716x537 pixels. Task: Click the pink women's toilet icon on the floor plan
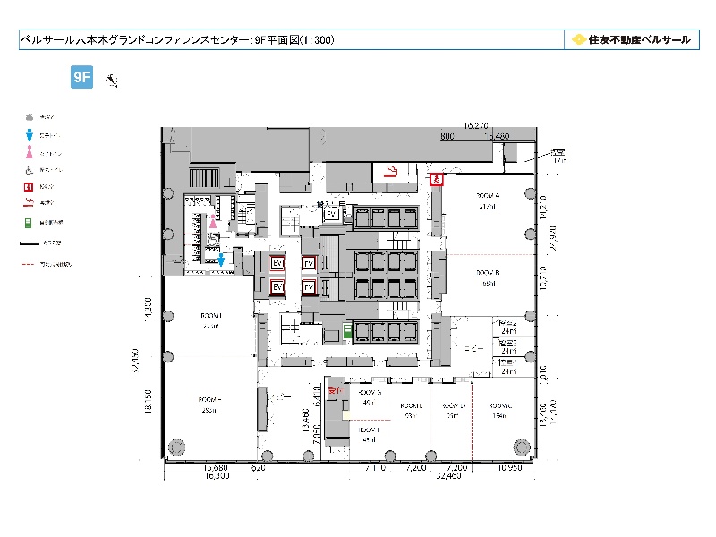tap(213, 221)
